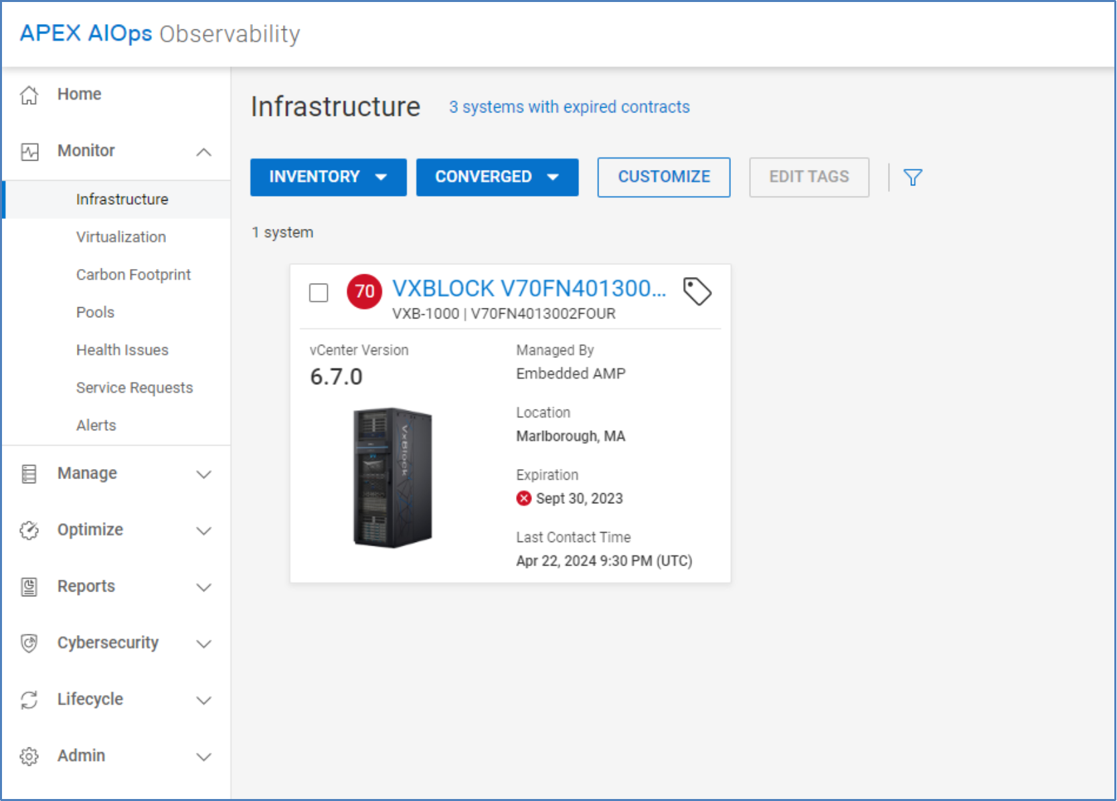Open VXBLOCK V70FN401300... system link

click(529, 288)
